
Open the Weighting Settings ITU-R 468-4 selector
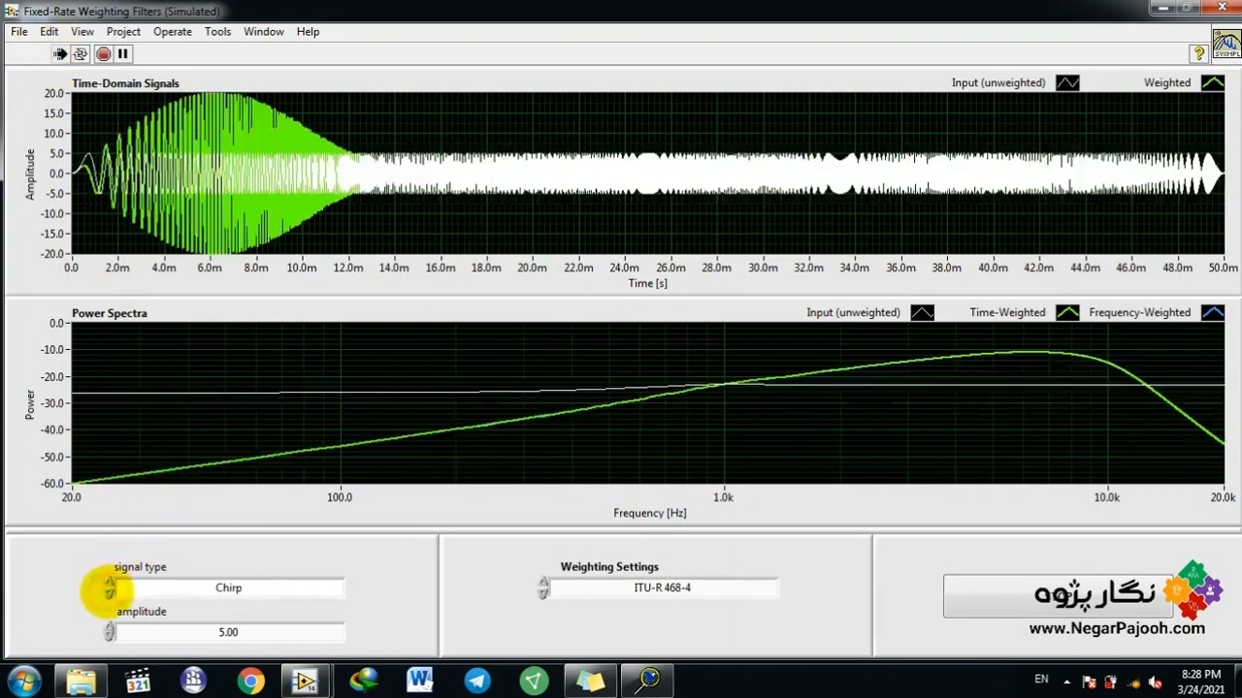point(663,588)
